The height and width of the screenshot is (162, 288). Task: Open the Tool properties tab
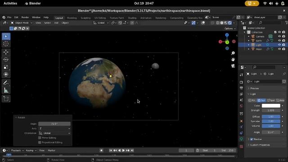(241, 74)
